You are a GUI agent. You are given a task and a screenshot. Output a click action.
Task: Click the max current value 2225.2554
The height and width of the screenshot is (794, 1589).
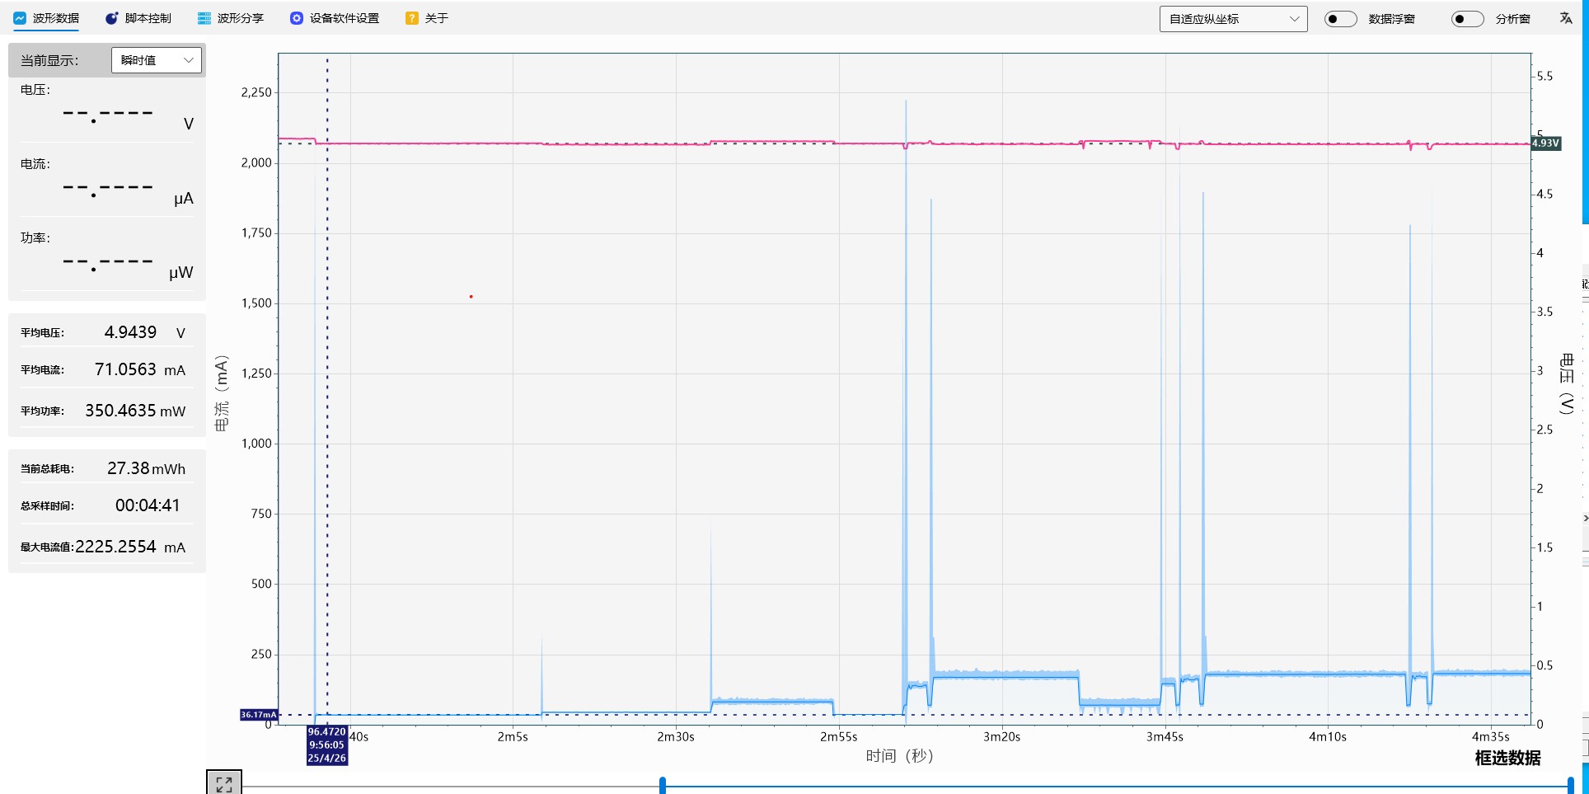click(115, 547)
